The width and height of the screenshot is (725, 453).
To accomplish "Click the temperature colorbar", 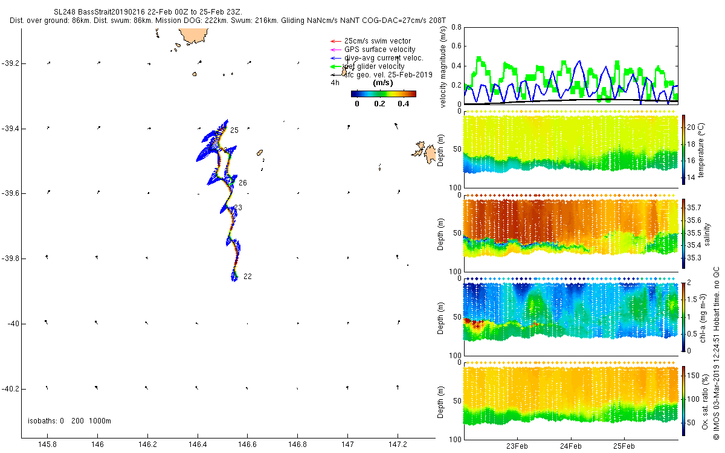I will click(x=684, y=149).
